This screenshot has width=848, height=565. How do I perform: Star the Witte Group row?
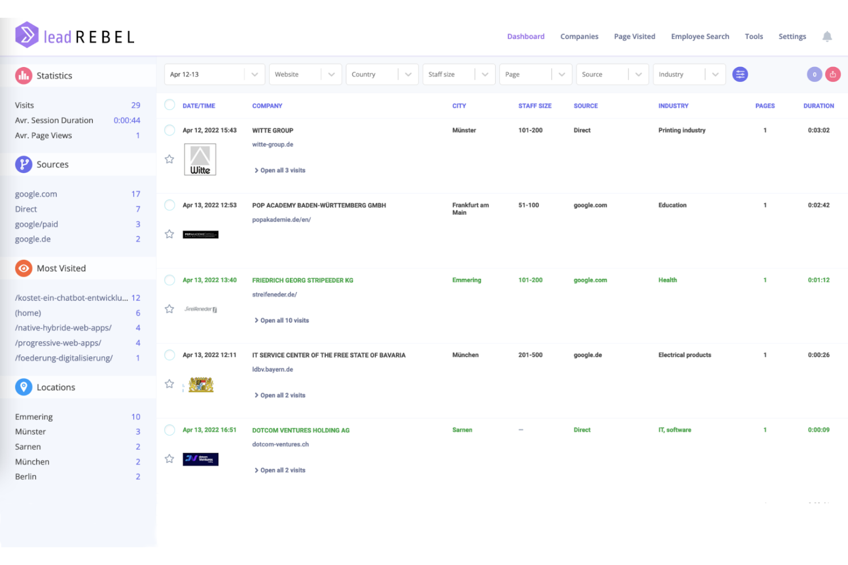[x=170, y=159]
